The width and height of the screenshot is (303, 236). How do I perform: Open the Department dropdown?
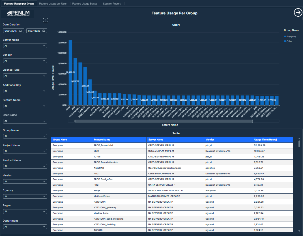(25, 227)
